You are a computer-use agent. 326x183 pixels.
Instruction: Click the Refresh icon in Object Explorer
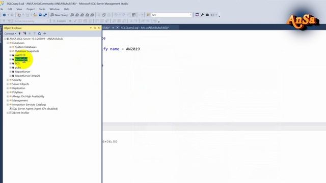coord(40,34)
